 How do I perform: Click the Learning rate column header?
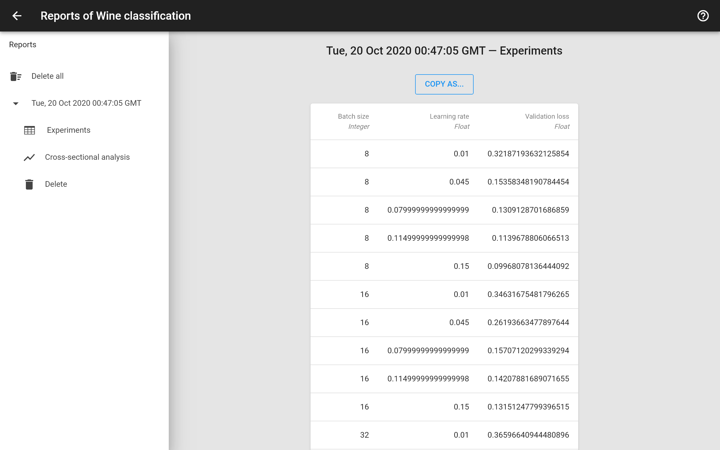coord(449,121)
